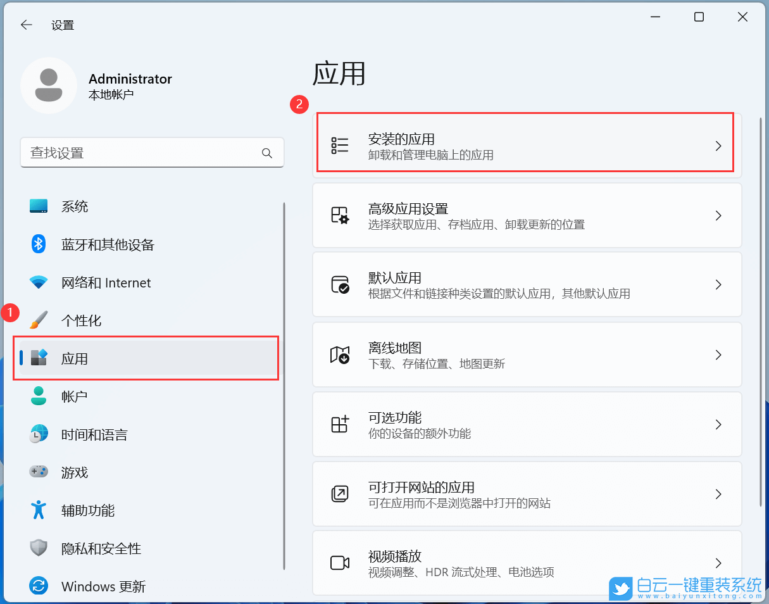Open 蓝牙和其他设备 via its Bluetooth icon
769x604 pixels.
39,244
